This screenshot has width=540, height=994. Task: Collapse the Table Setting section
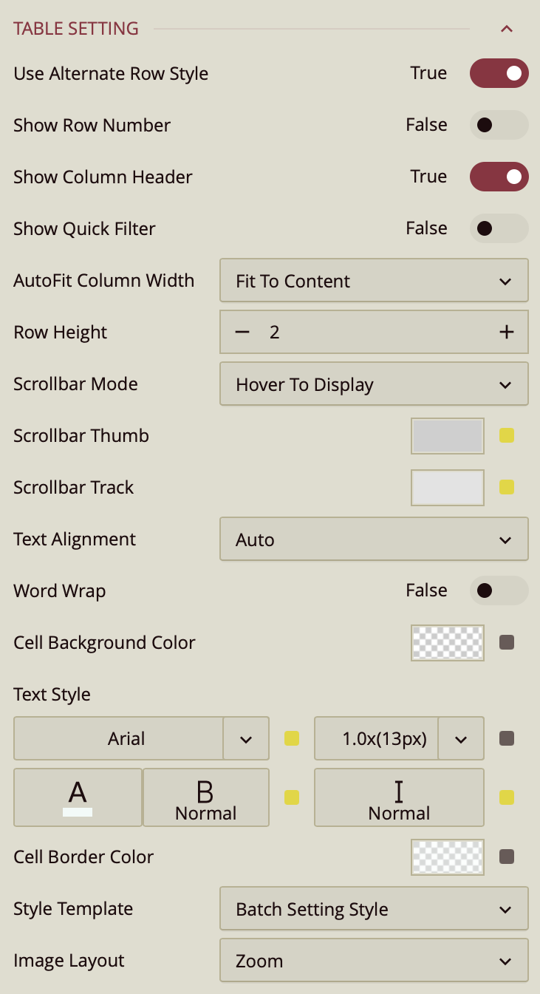click(506, 29)
